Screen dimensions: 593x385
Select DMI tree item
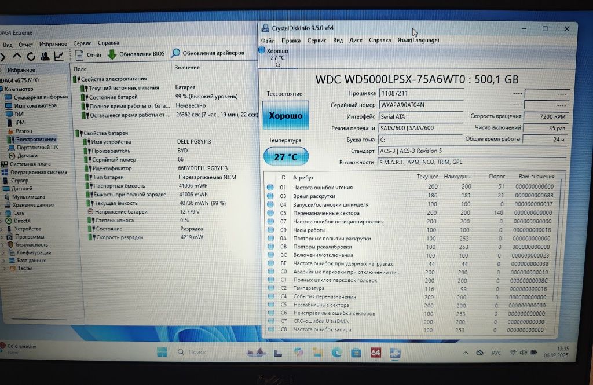15,114
